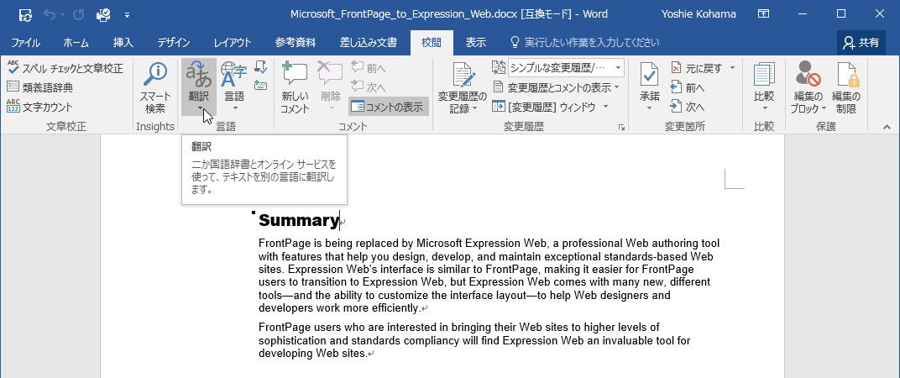Select the 校閲 tab
900x378 pixels.
(x=432, y=43)
